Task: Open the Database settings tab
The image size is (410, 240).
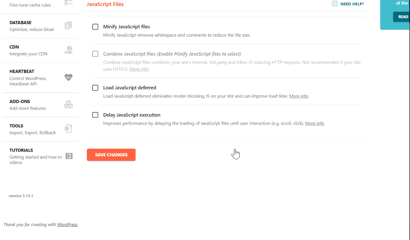Action: click(21, 23)
